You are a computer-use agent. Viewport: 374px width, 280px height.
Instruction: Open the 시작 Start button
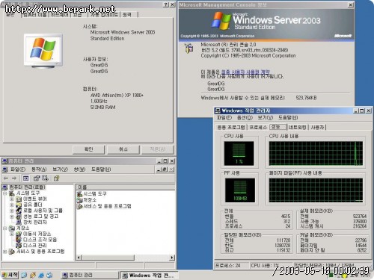tap(10, 275)
